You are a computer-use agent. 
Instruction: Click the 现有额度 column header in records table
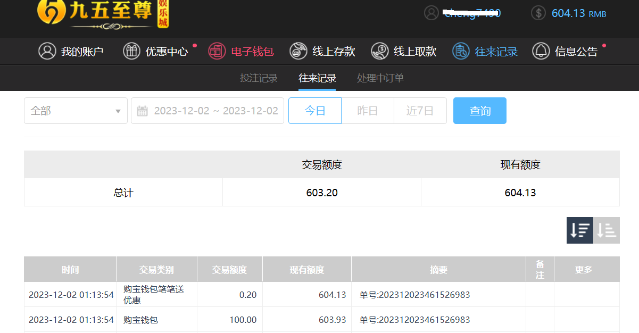[x=307, y=269]
